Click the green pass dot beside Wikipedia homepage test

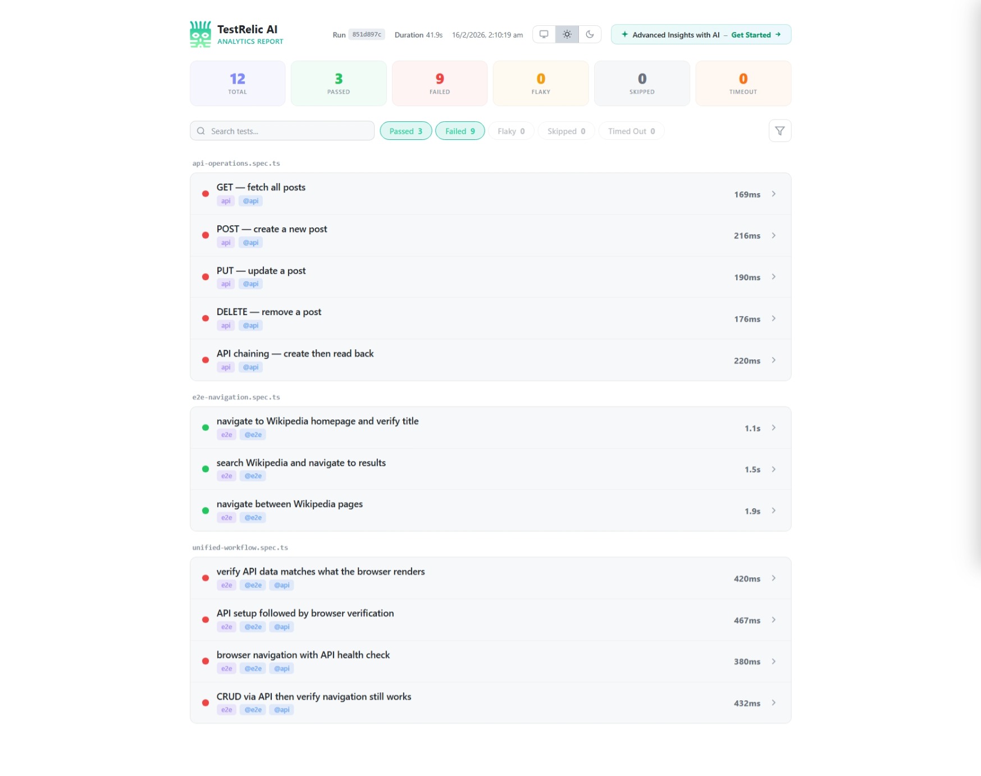[205, 427]
